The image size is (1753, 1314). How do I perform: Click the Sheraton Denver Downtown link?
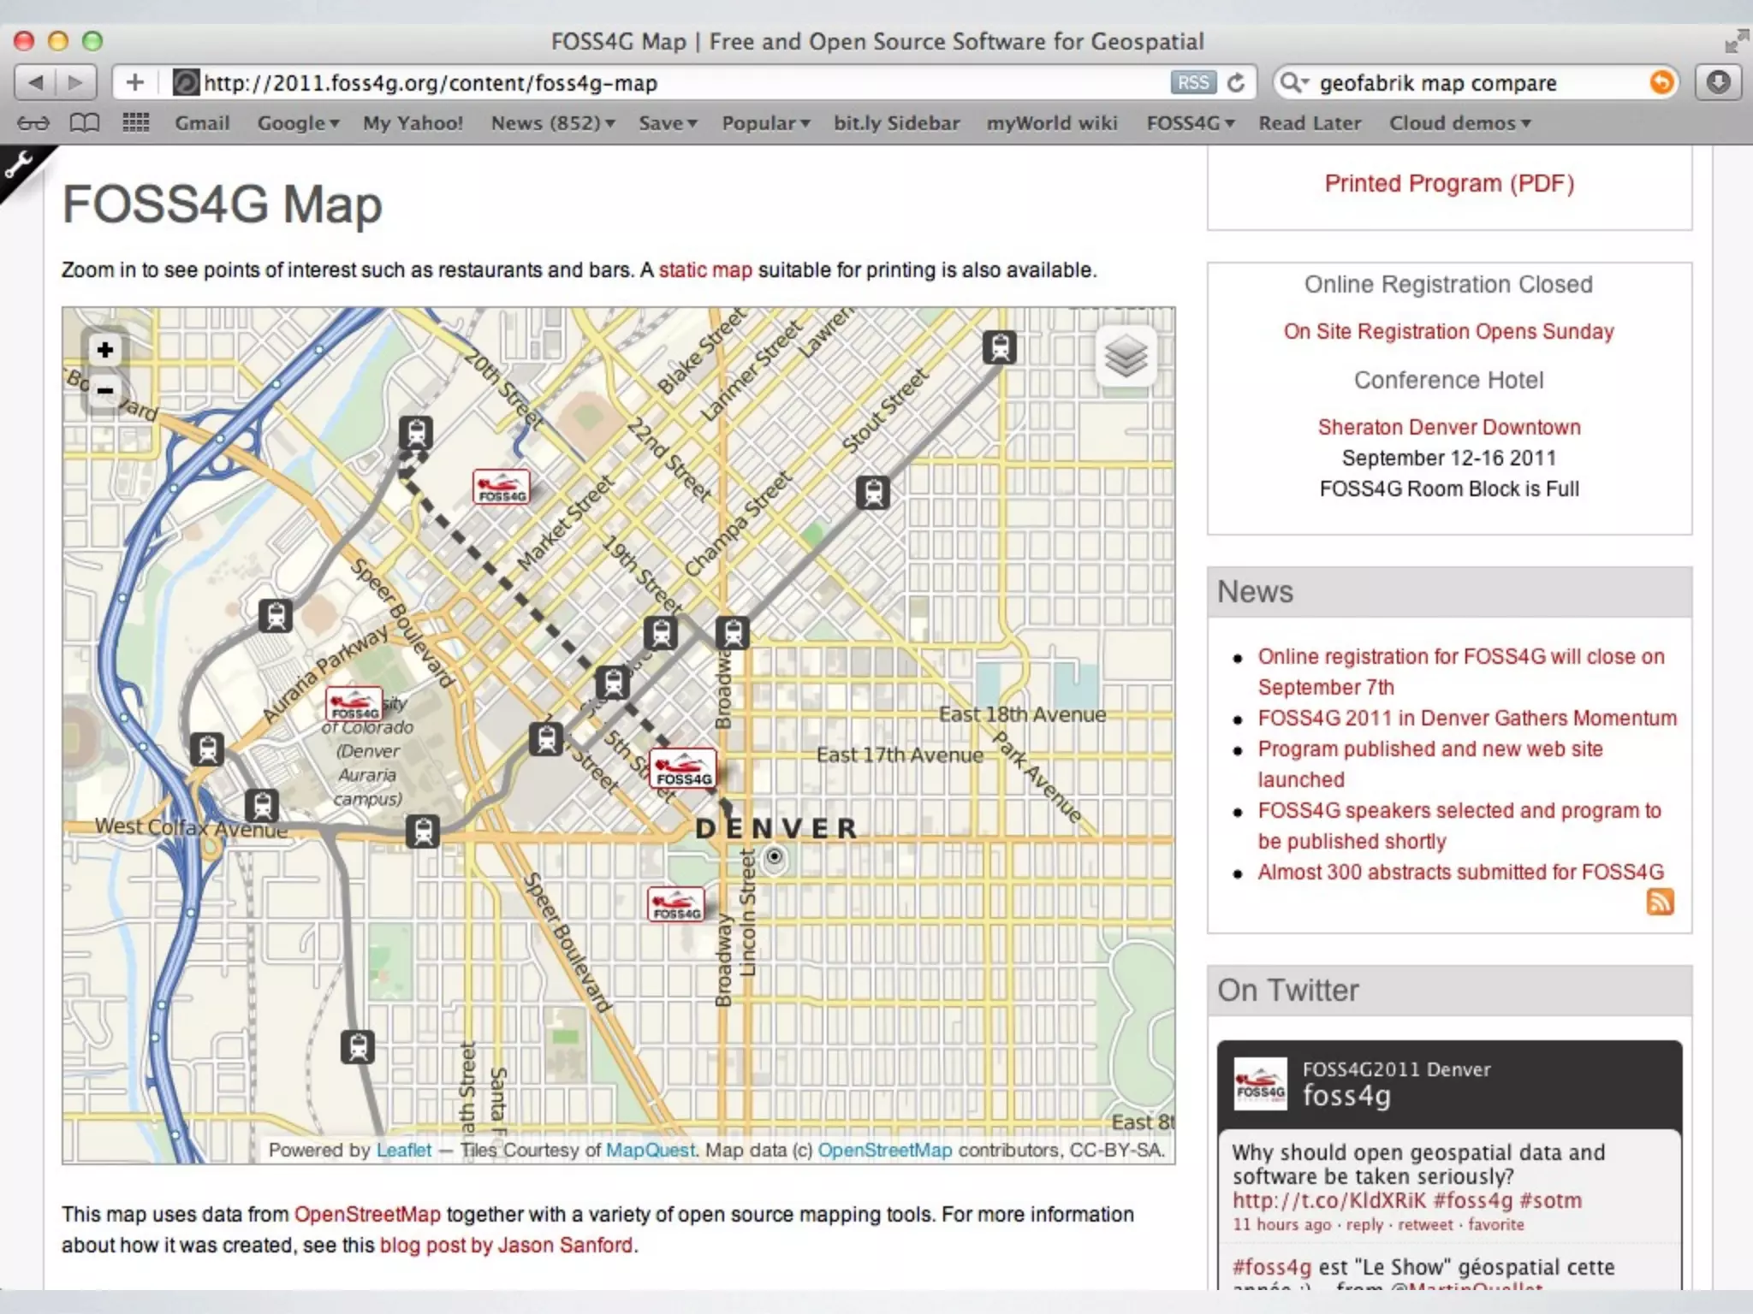tap(1448, 427)
